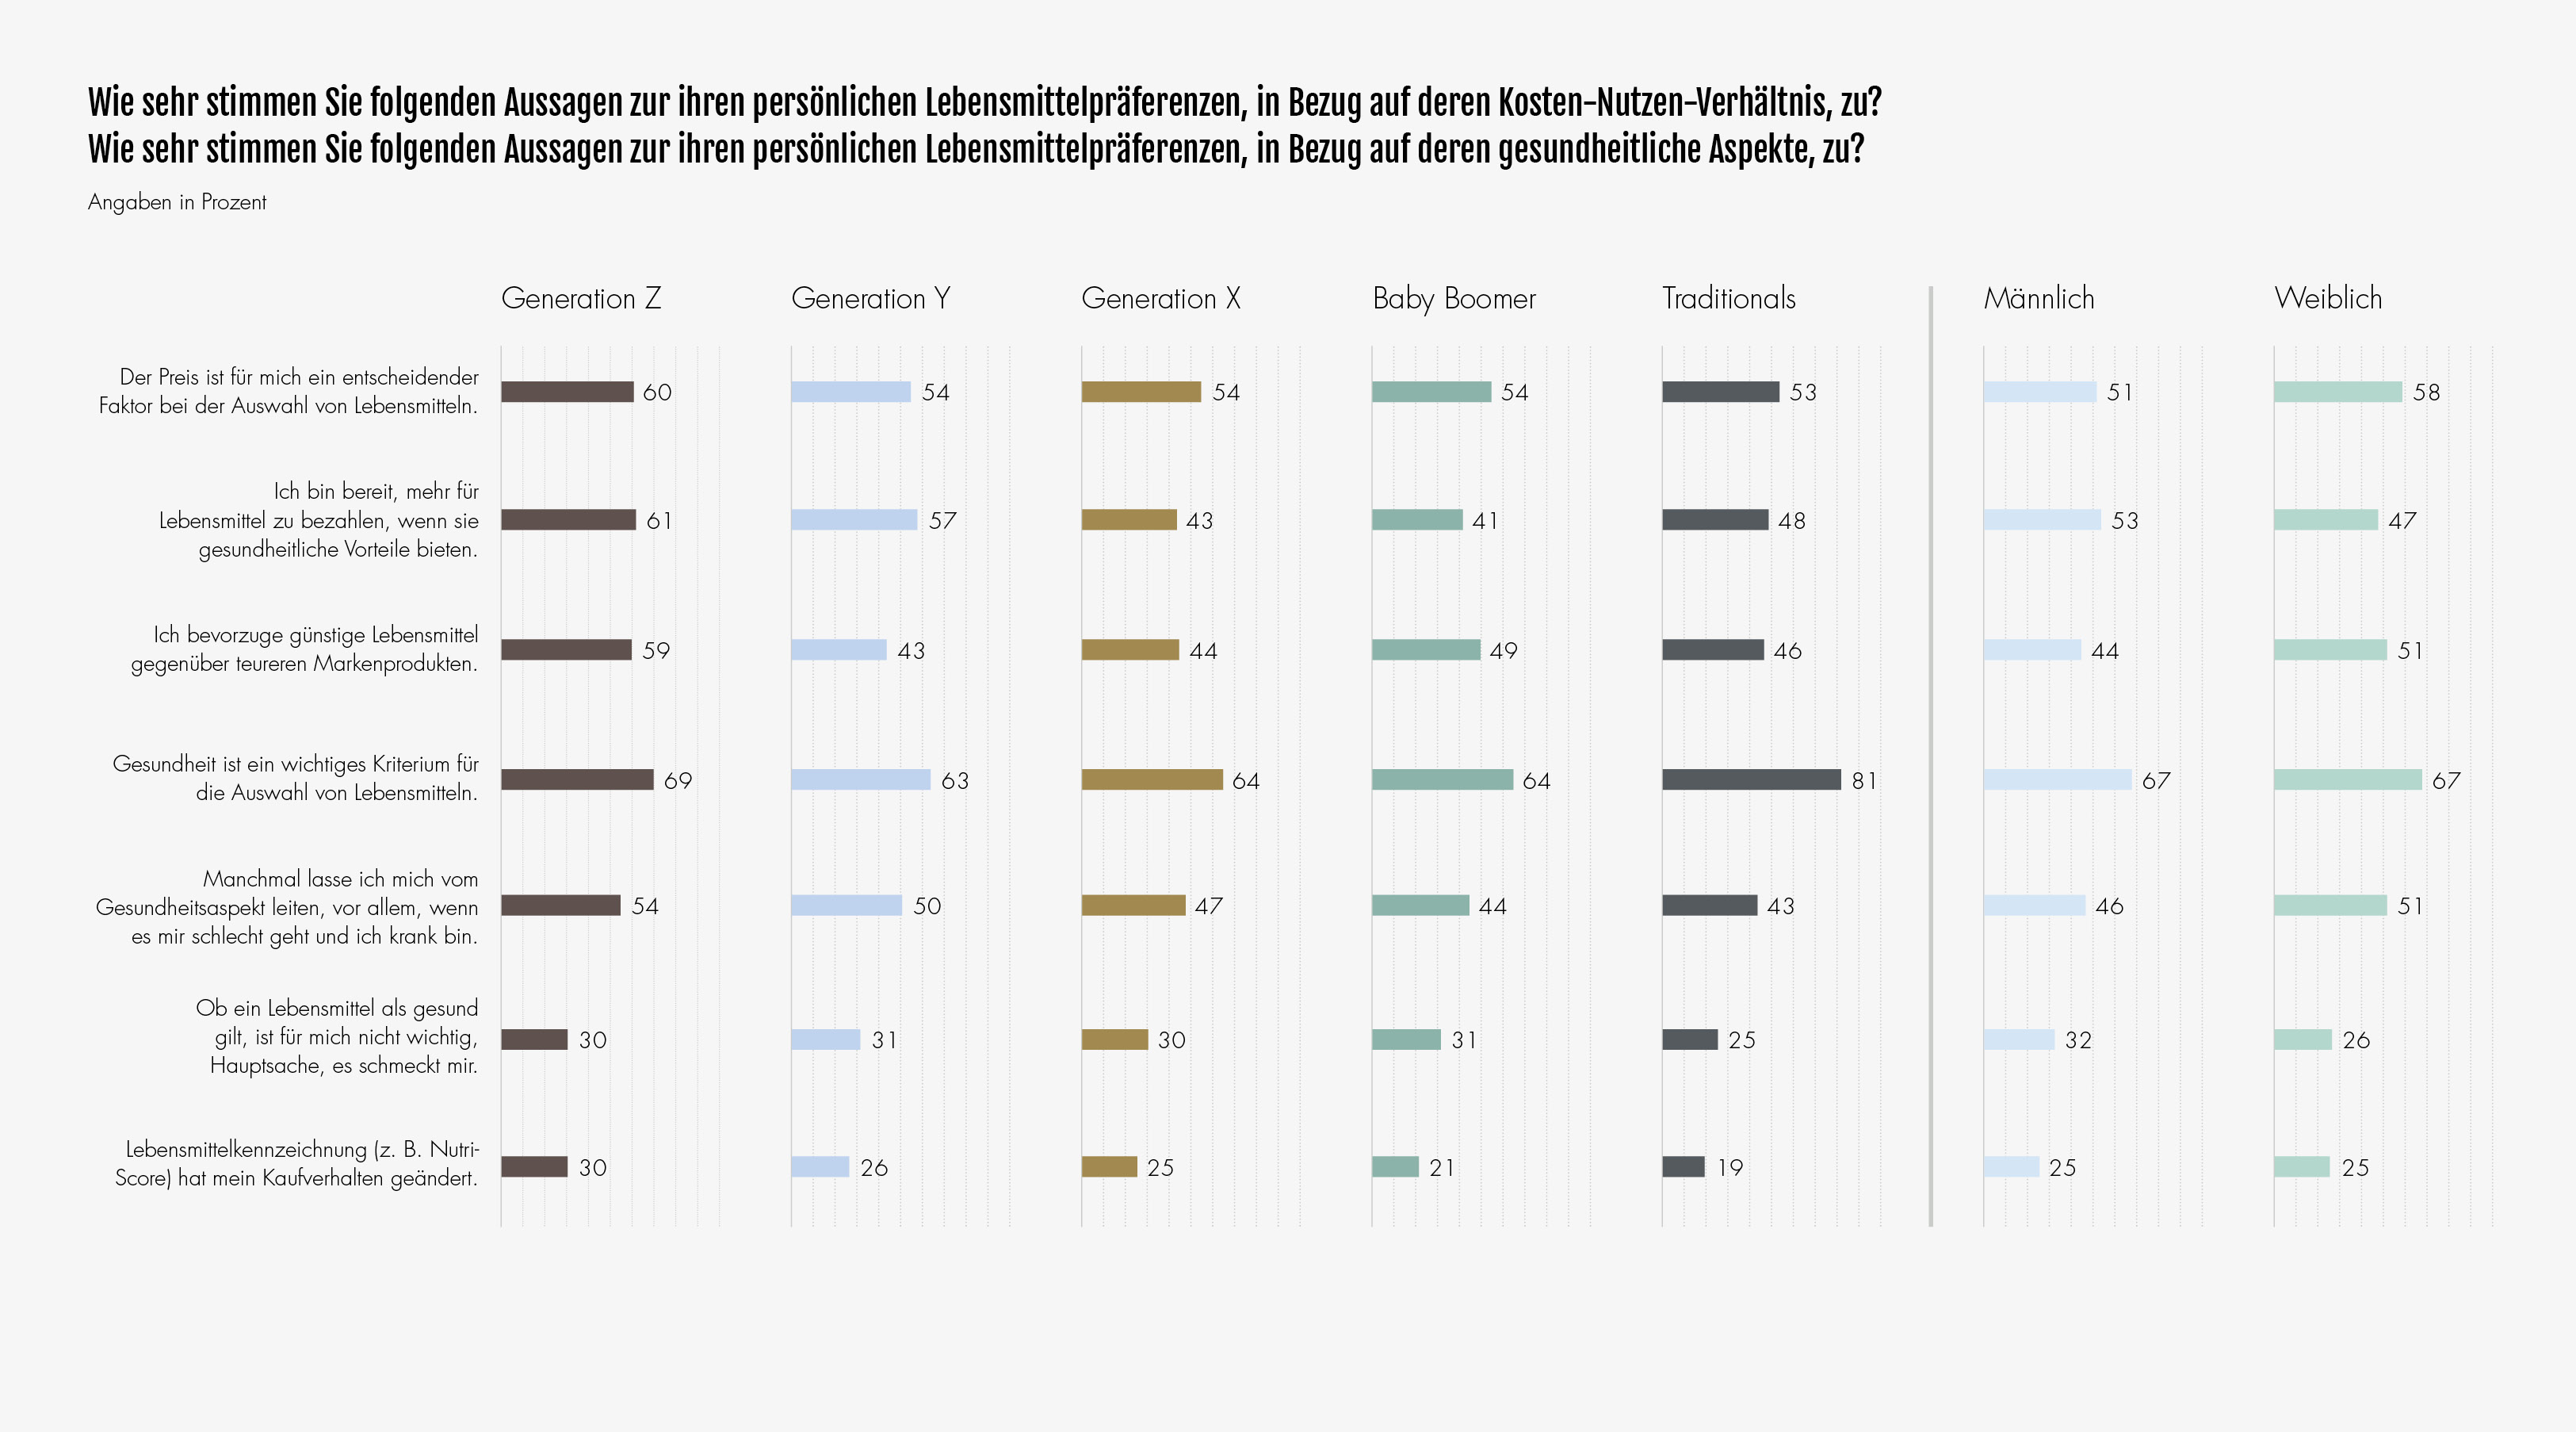Image resolution: width=2576 pixels, height=1432 pixels.
Task: Click the Generation X column heading
Action: pyautogui.click(x=1161, y=298)
